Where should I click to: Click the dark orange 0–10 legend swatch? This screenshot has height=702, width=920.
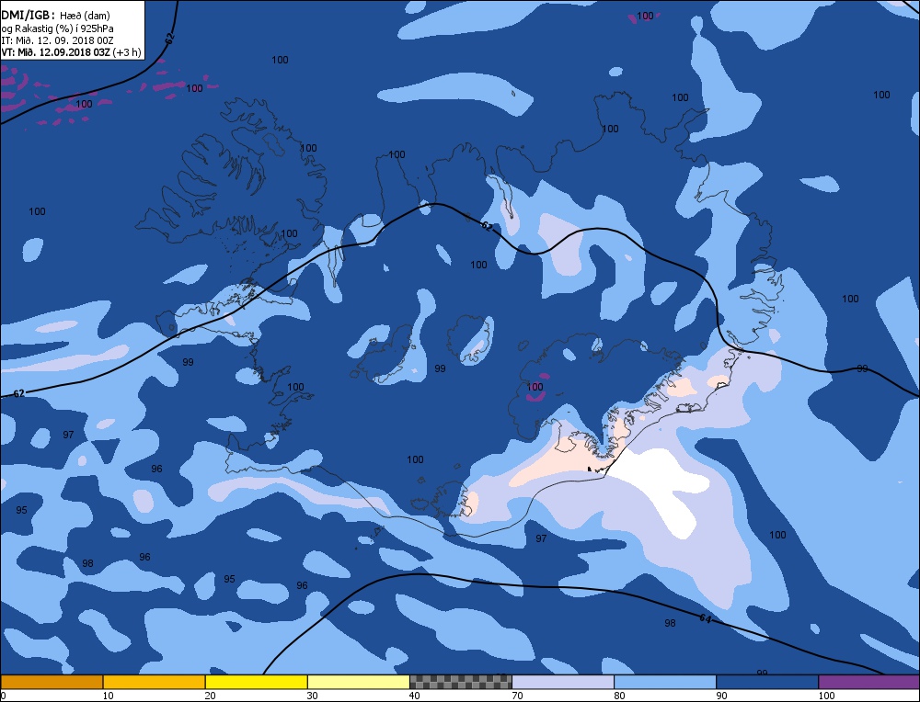52,682
